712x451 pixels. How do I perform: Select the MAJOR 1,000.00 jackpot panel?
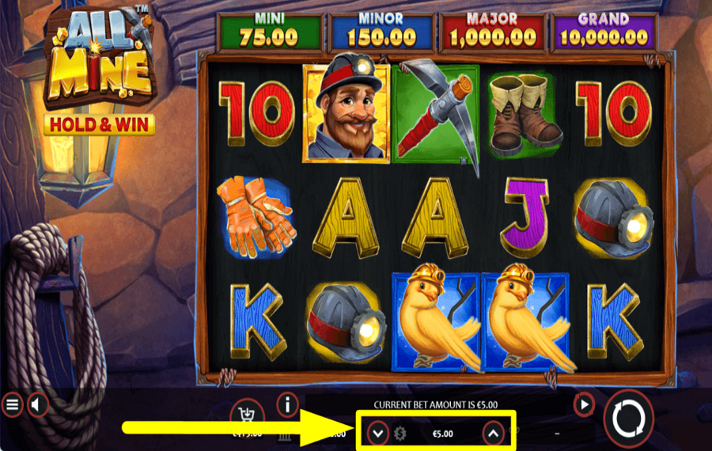coord(493,32)
